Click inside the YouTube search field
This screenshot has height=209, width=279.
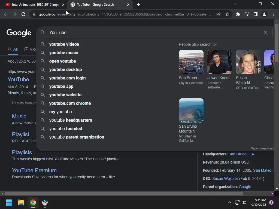coord(155,33)
